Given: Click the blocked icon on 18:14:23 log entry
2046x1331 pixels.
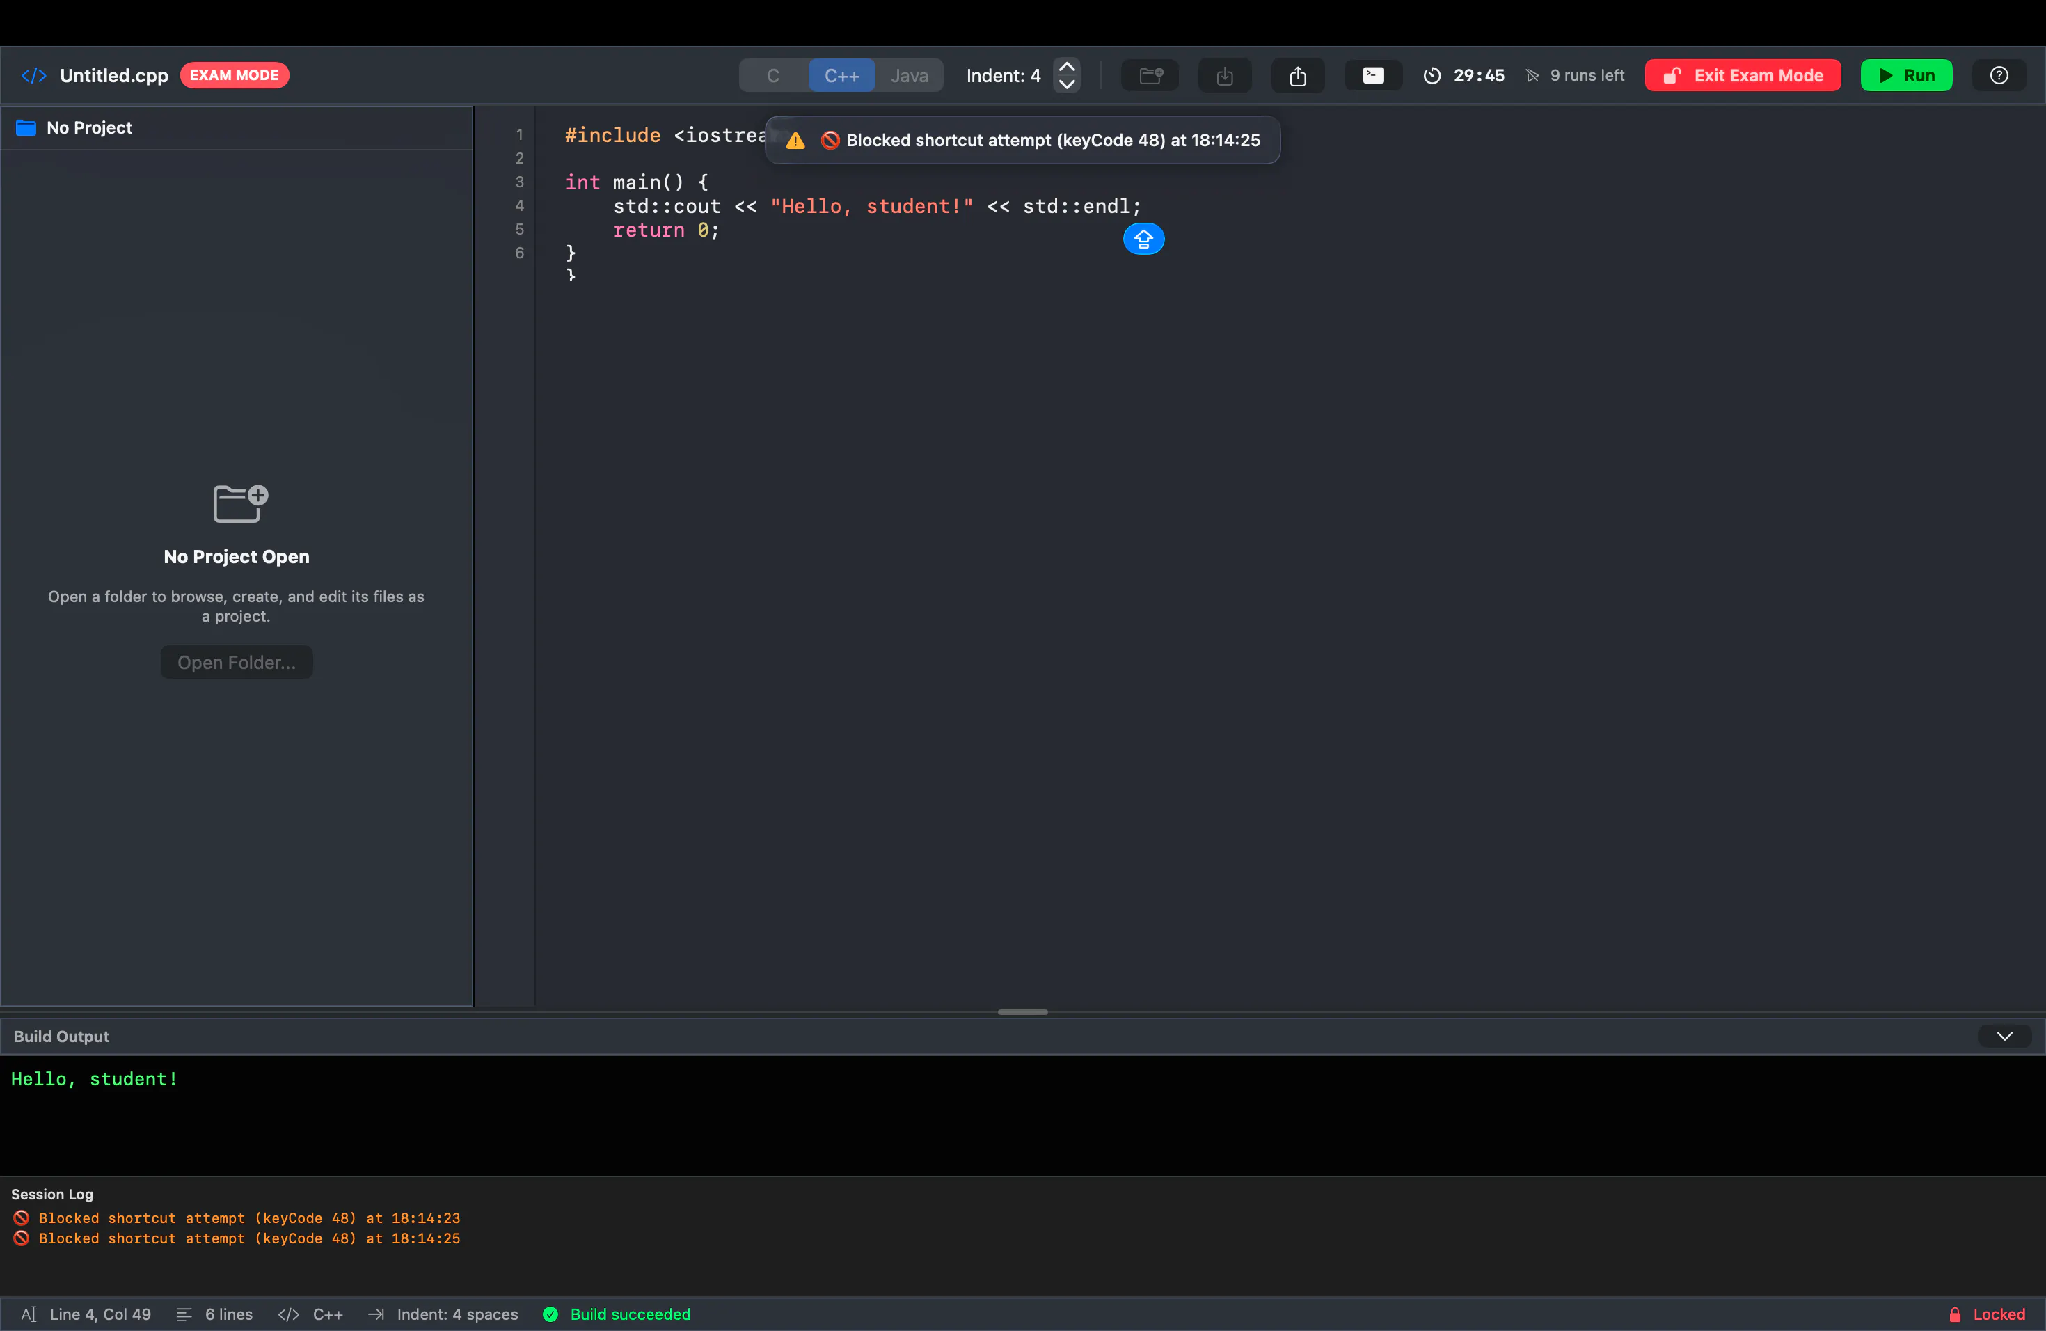Looking at the screenshot, I should [21, 1218].
